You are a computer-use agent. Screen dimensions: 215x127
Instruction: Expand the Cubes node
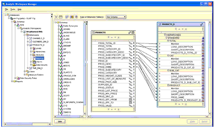coord(25,71)
